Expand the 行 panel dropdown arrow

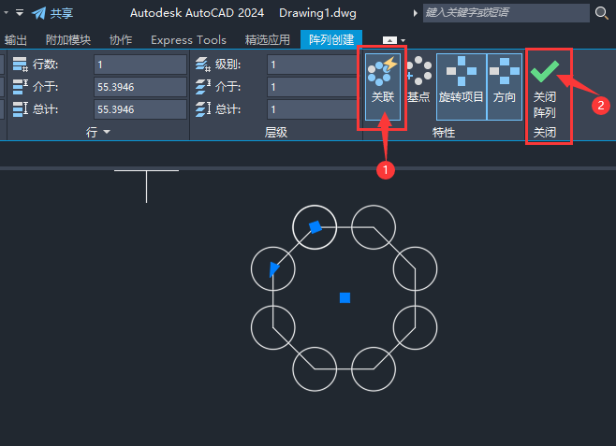coord(107,132)
